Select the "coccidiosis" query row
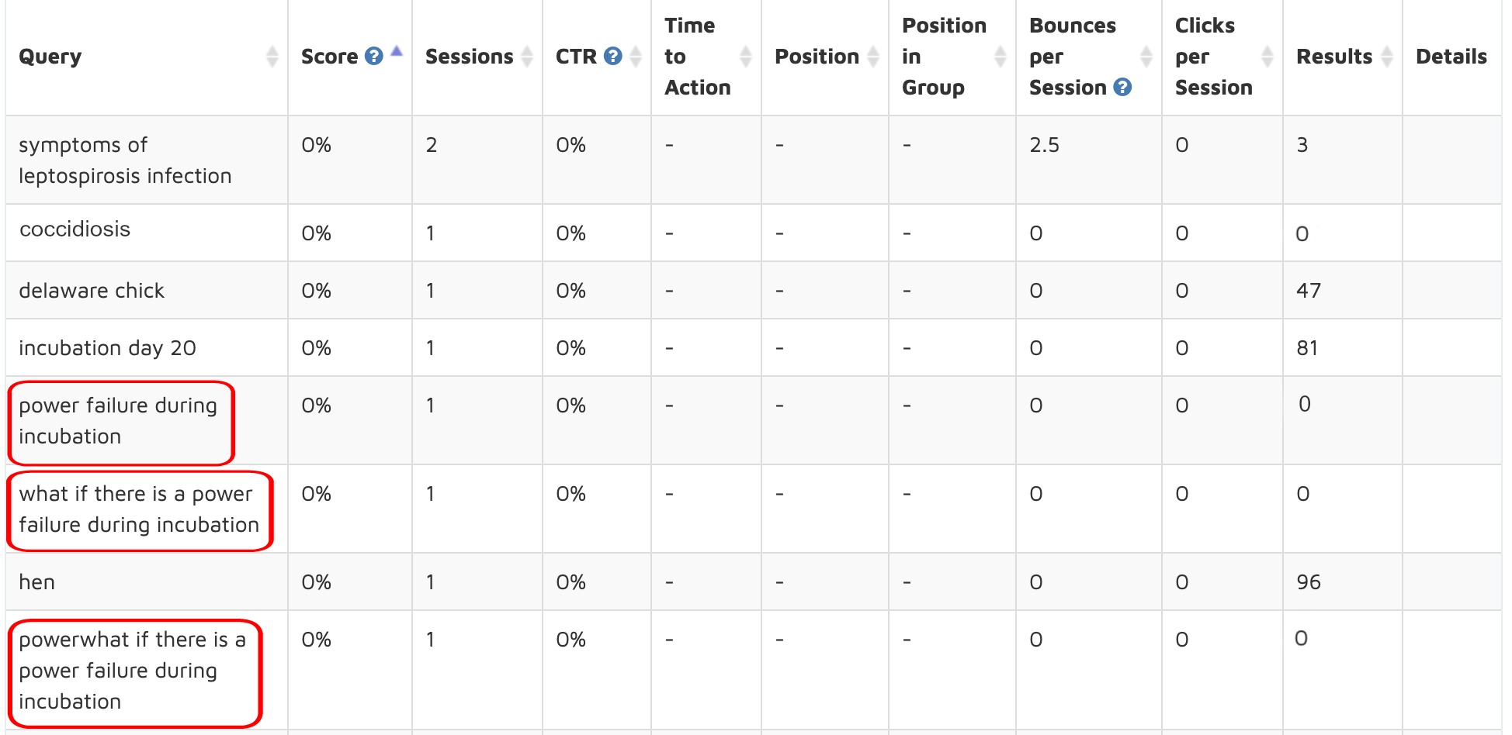 pos(75,229)
